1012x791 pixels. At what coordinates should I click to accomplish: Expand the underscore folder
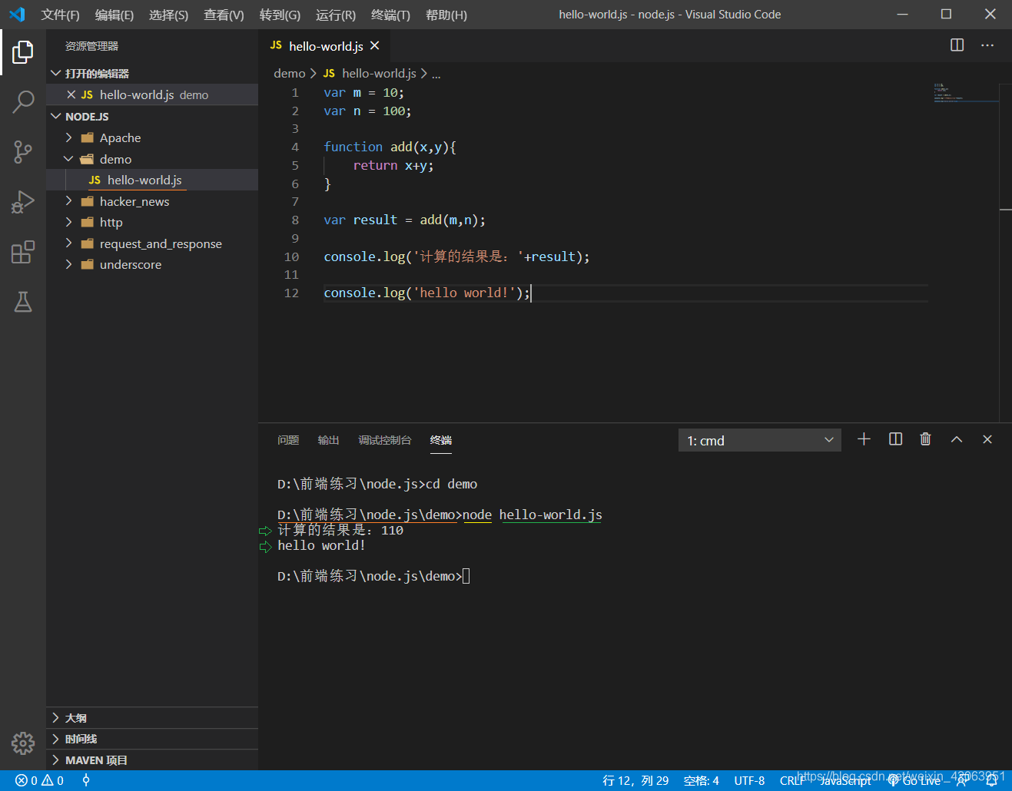(69, 264)
